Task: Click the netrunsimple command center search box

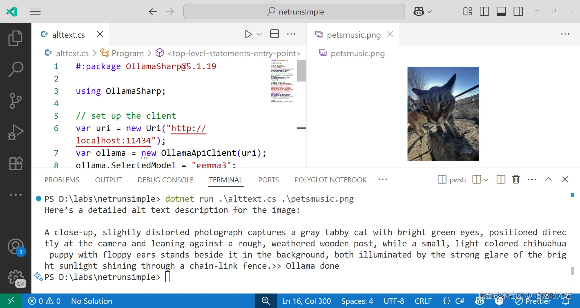Action: [x=294, y=11]
